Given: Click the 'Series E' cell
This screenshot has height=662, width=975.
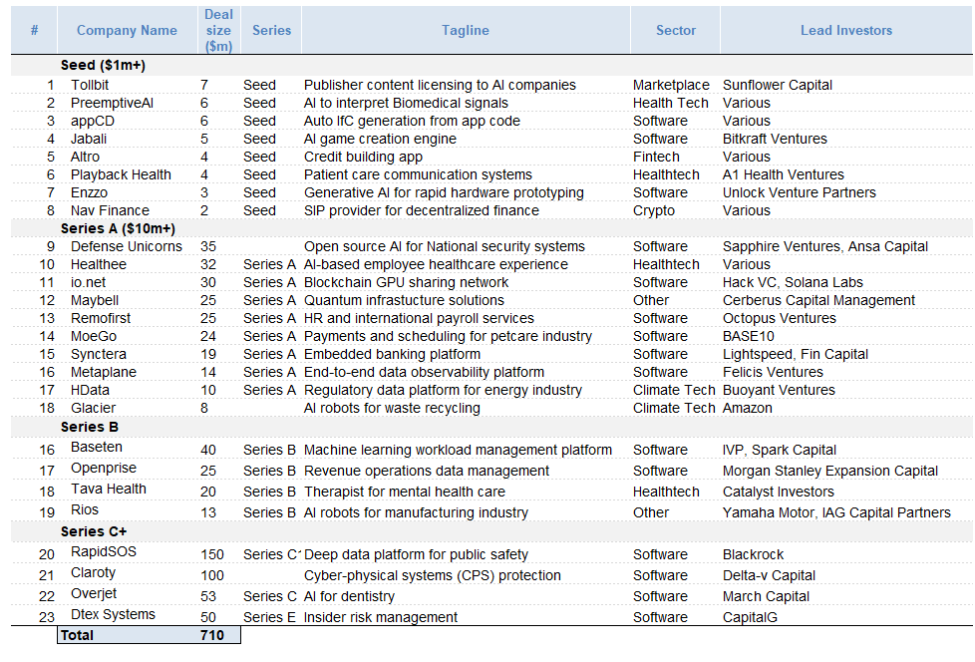Looking at the screenshot, I should coord(269,618).
